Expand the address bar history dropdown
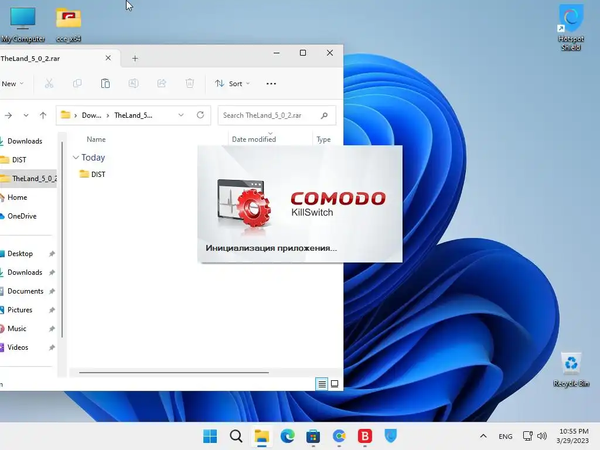 (181, 115)
